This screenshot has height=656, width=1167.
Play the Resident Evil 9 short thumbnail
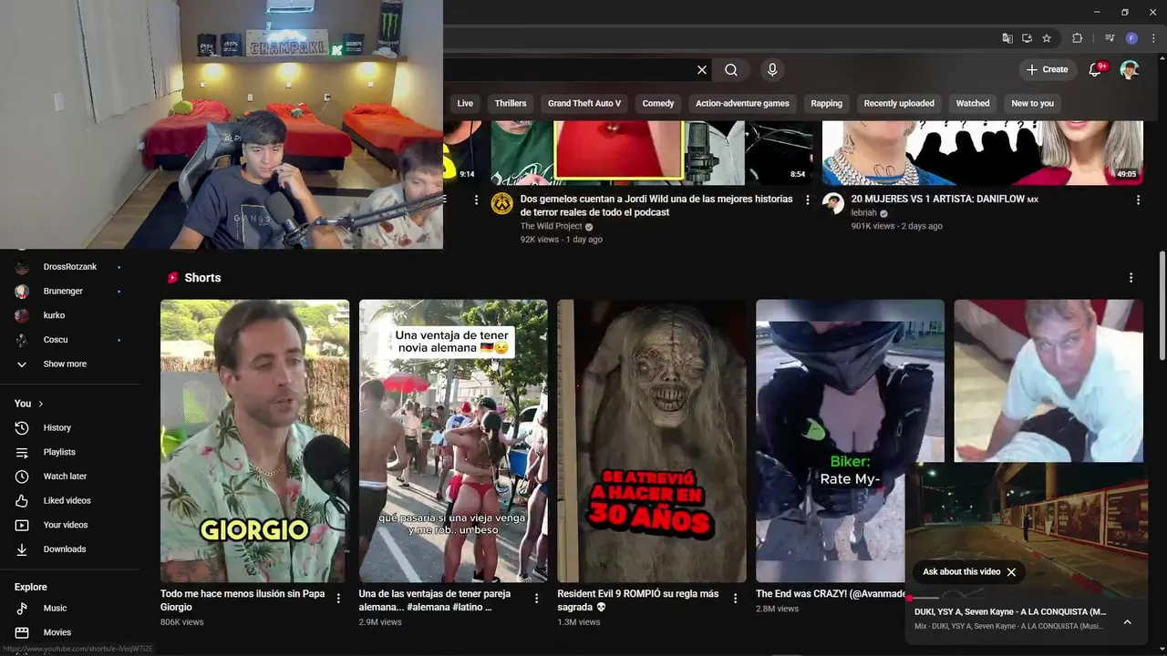pyautogui.click(x=652, y=441)
